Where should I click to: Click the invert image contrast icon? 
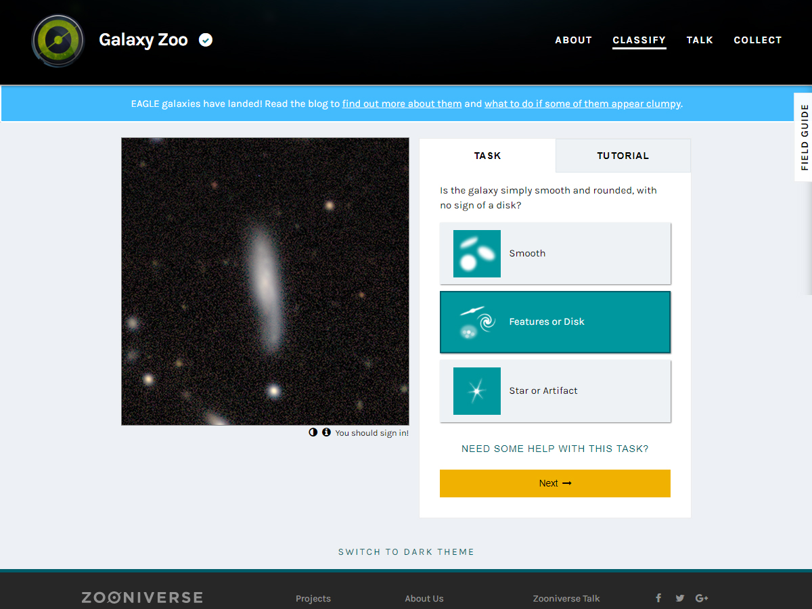click(313, 432)
